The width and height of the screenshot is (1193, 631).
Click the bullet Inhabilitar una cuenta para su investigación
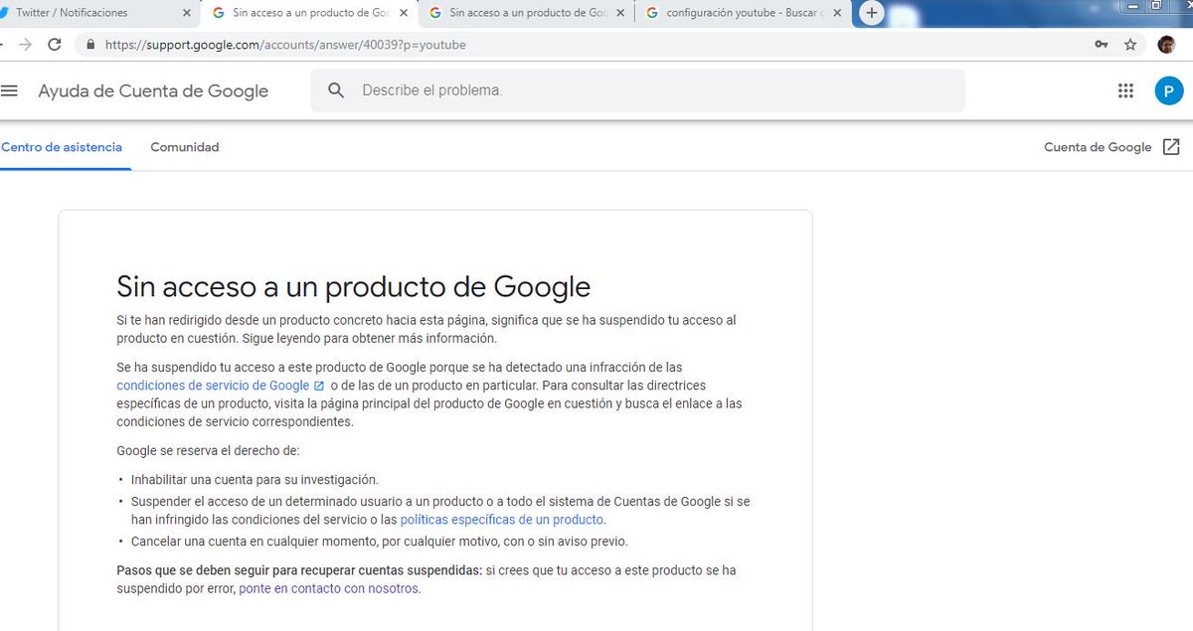255,479
